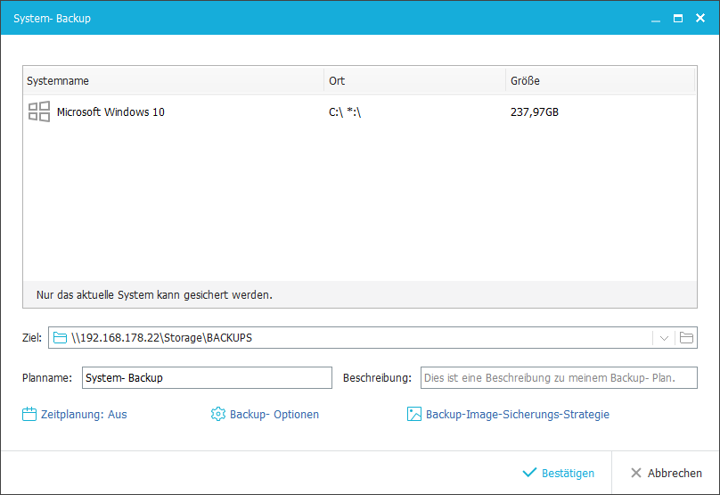This screenshot has height=495, width=720.
Task: Expand the Ziel destination dropdown arrow
Action: 664,338
